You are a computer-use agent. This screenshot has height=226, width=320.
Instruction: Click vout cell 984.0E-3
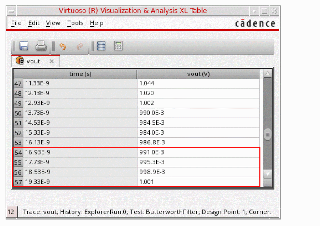[198, 133]
